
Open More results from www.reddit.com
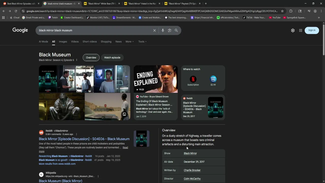[57, 164]
